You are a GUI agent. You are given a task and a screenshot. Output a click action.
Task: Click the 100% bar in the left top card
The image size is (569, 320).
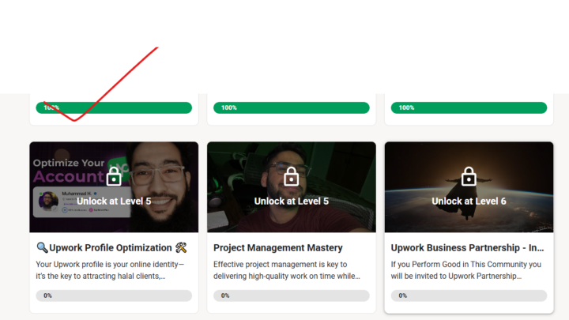click(114, 107)
